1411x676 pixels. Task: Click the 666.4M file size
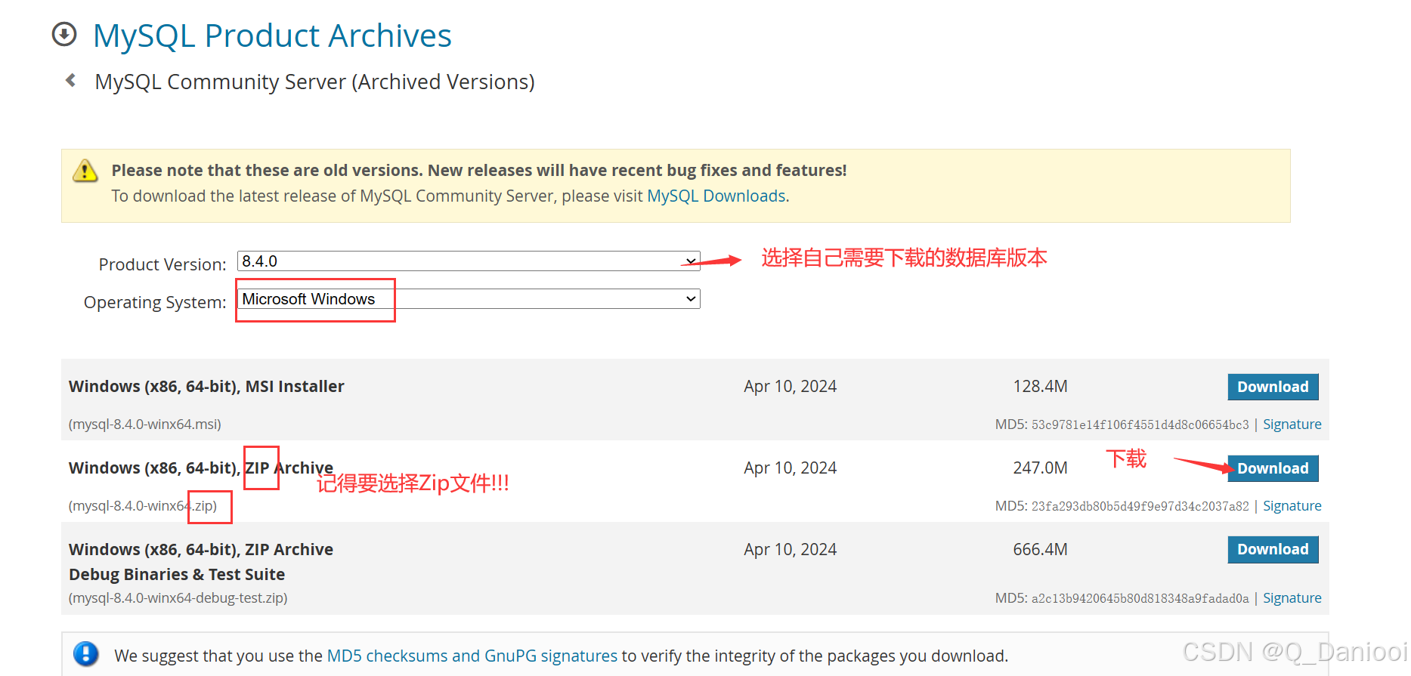tap(1040, 549)
